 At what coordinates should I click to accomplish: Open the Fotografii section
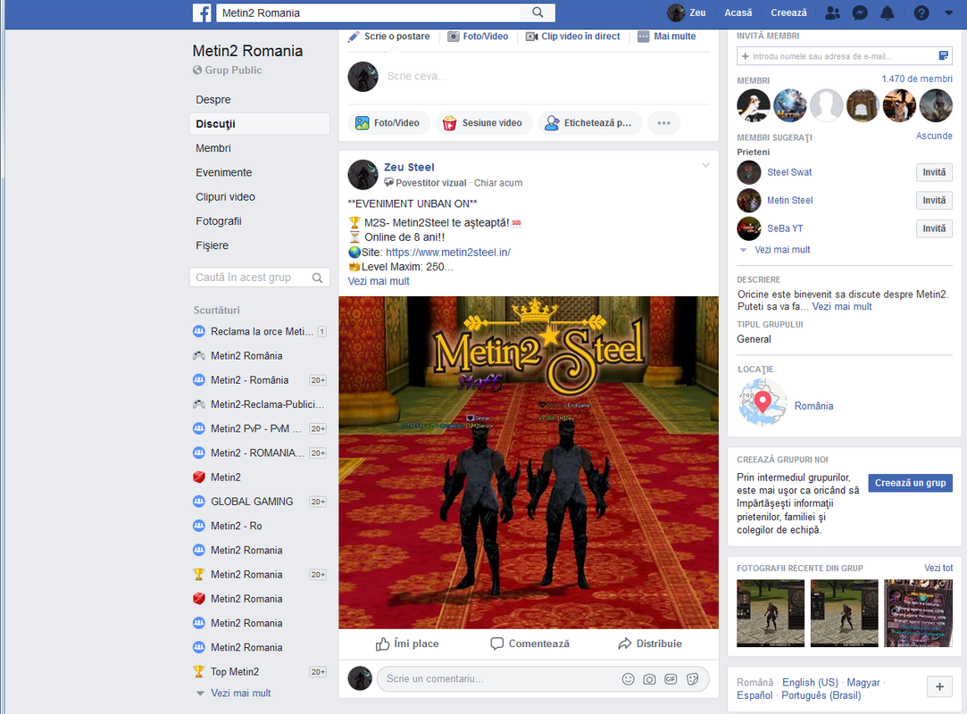pos(219,221)
